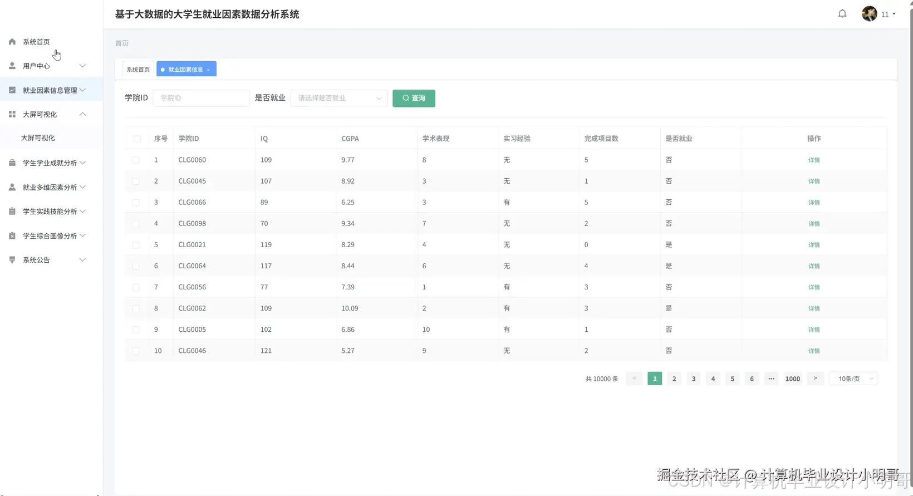
Task: Click the 学术表现 column header
Action: point(436,139)
